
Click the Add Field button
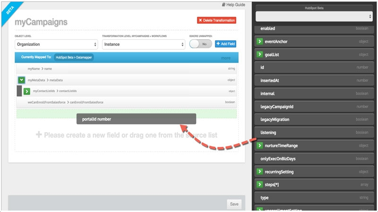coord(226,44)
